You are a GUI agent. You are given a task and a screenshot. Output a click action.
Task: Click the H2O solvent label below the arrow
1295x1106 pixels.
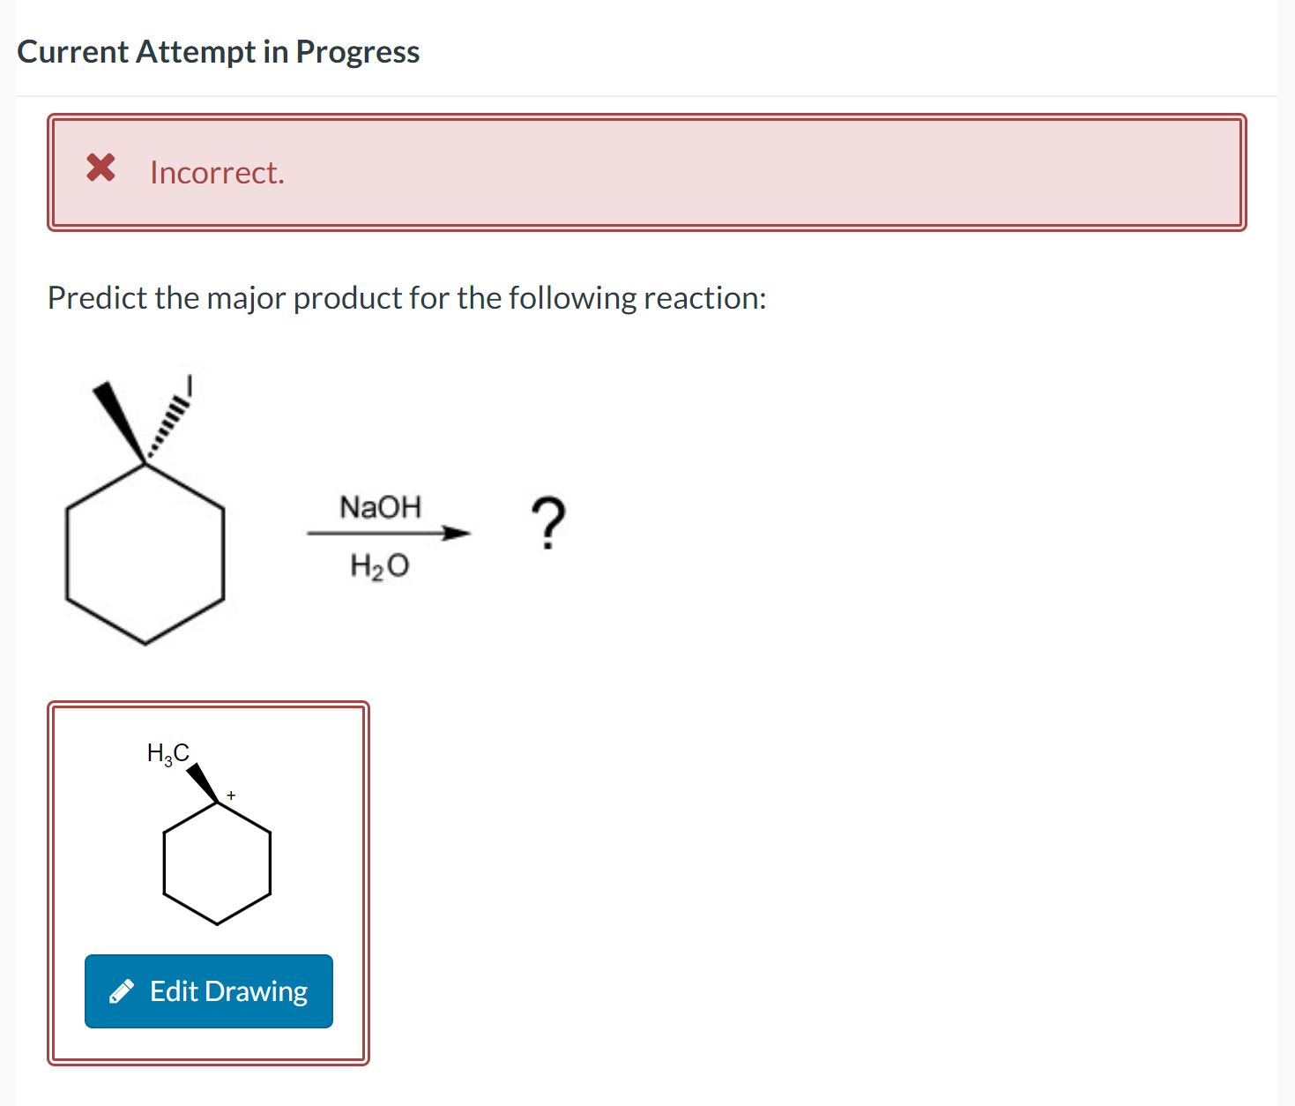click(379, 567)
